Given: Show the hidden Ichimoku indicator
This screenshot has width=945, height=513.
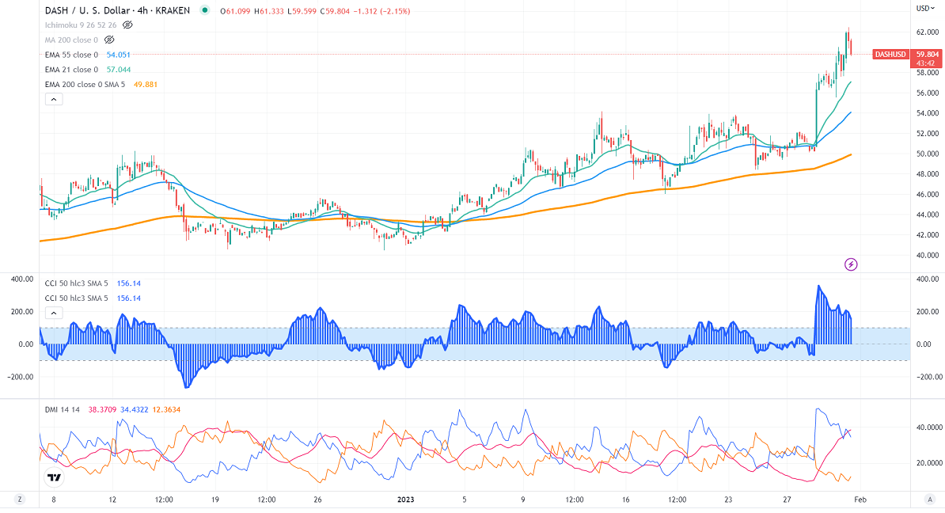Looking at the screenshot, I should click(x=127, y=25).
